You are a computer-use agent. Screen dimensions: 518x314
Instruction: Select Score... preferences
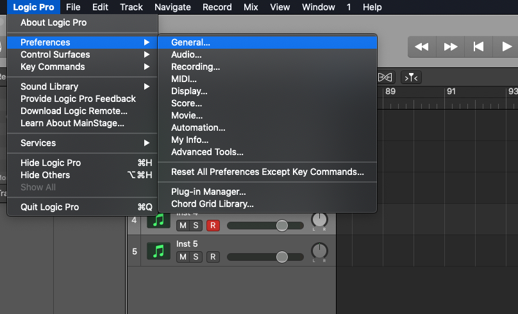267,103
